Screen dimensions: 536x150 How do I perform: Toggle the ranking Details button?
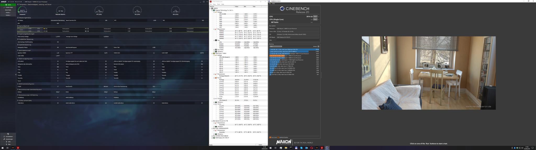[x=318, y=46]
